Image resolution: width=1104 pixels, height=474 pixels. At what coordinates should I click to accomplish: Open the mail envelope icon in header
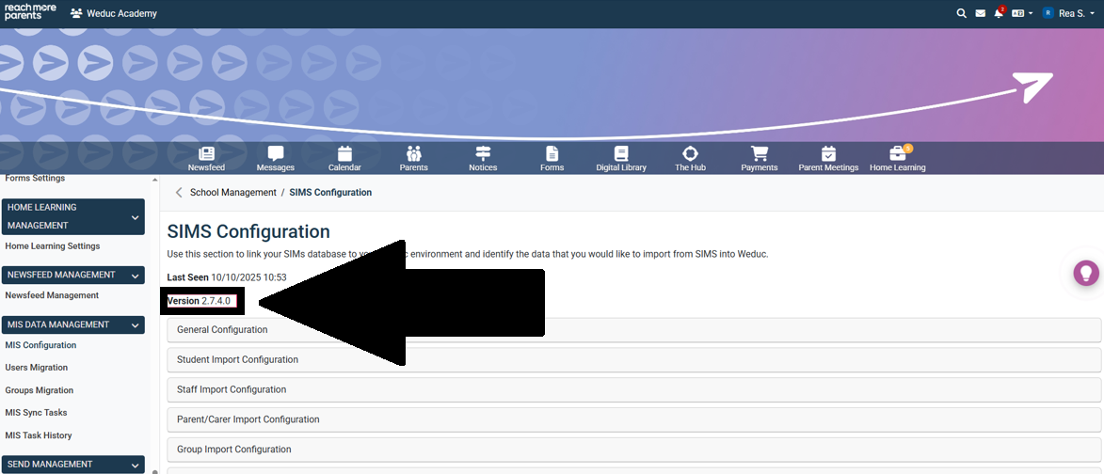[x=980, y=14]
